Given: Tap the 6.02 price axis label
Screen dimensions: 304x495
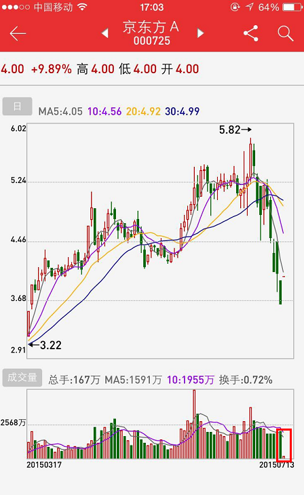Looking at the screenshot, I should pos(18,128).
